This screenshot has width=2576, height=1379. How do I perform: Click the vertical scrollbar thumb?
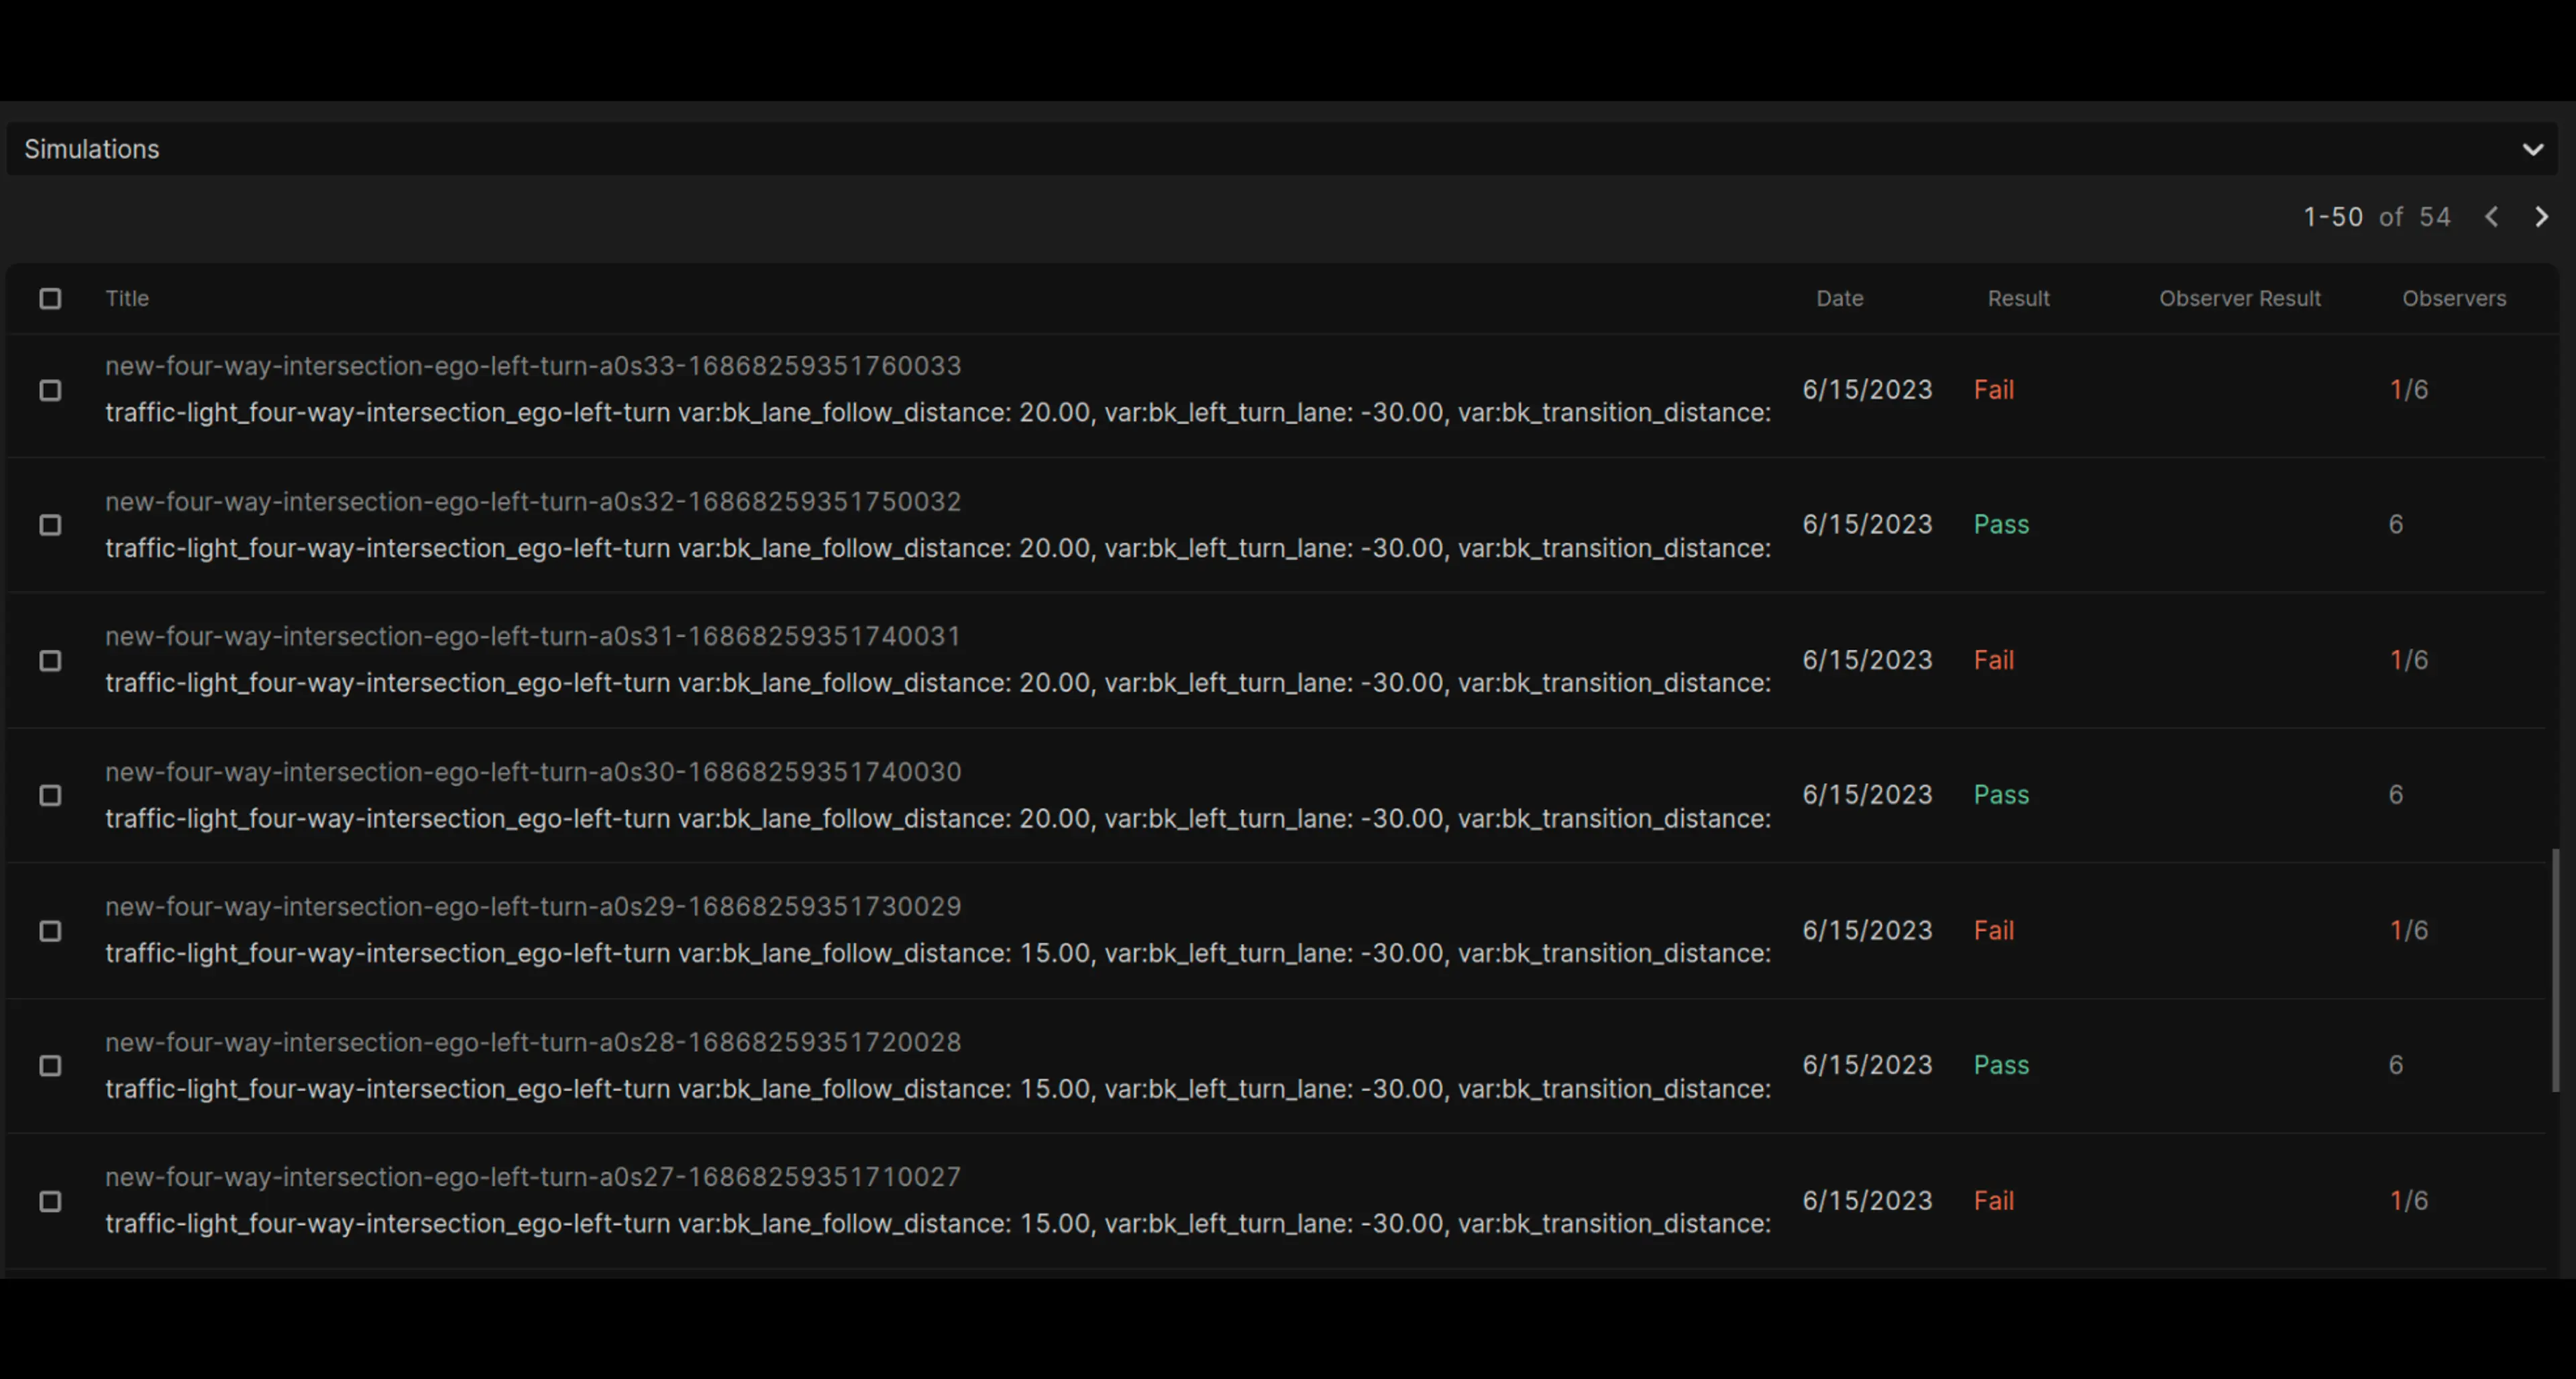2555,970
